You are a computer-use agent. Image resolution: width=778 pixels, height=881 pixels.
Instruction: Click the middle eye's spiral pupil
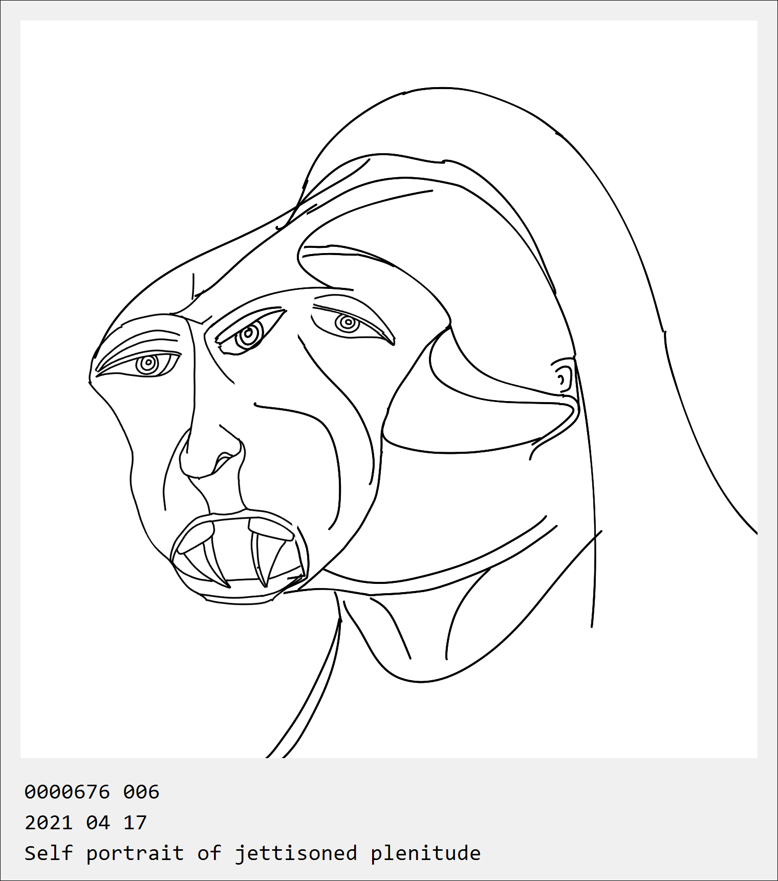pos(249,335)
